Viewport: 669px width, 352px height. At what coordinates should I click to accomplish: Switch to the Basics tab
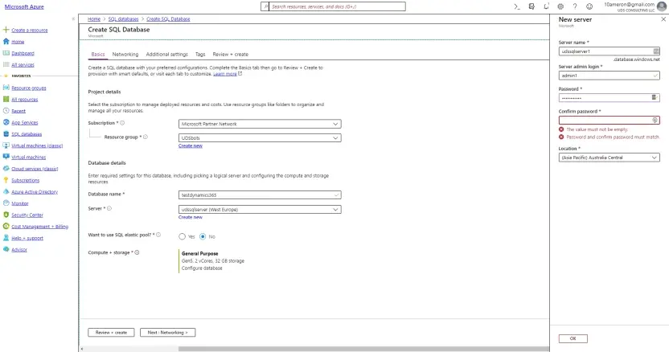click(98, 54)
